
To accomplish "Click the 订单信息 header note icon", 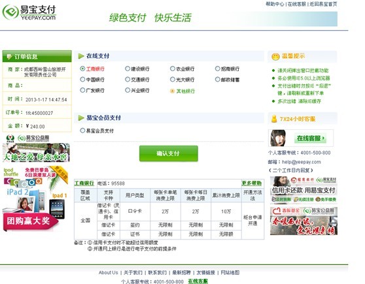I will (9, 57).
